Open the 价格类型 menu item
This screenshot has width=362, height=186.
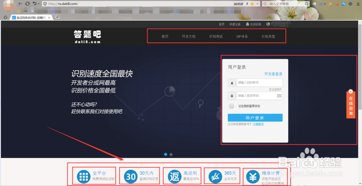point(268,36)
